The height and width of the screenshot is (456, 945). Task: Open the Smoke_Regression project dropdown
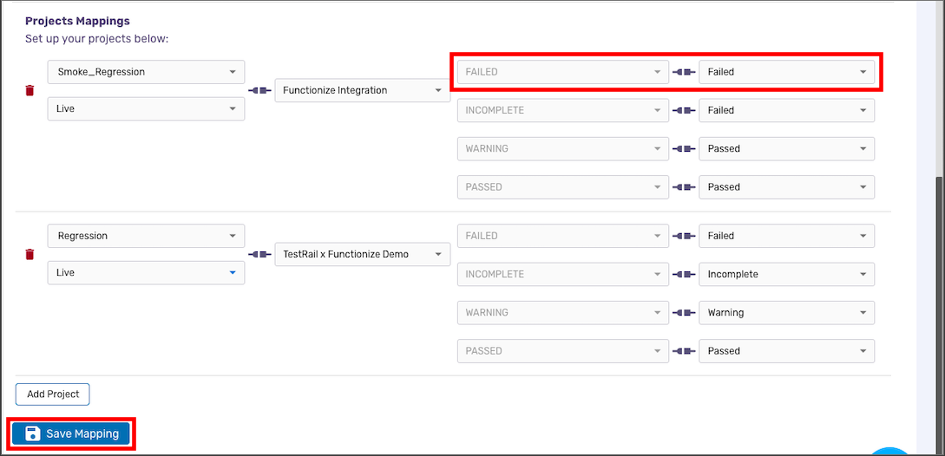[147, 72]
